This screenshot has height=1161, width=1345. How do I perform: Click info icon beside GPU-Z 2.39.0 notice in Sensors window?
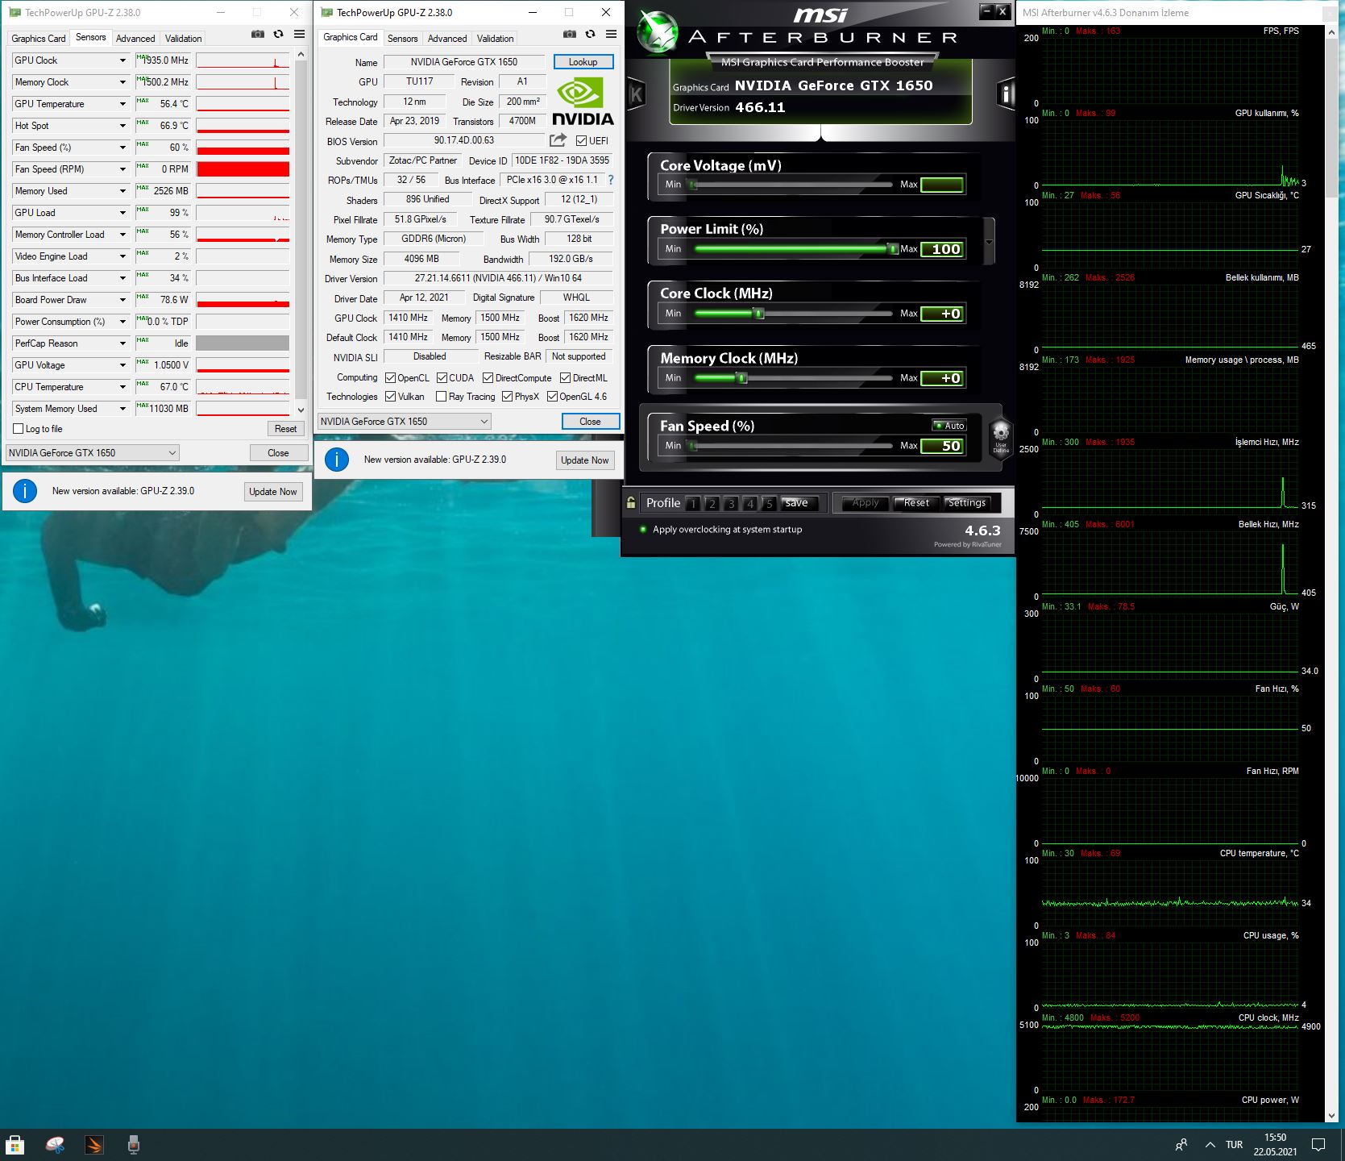click(25, 490)
